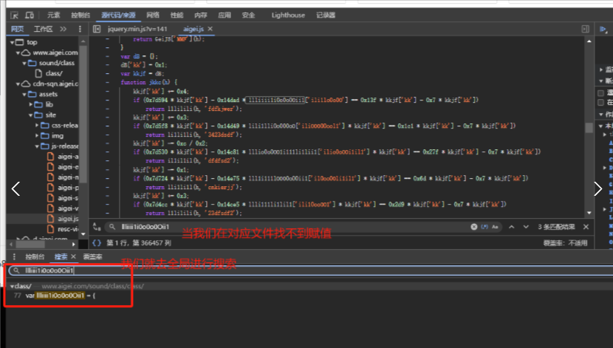Expand the lib folder
Screen dimensions: 613x348
click(30, 104)
